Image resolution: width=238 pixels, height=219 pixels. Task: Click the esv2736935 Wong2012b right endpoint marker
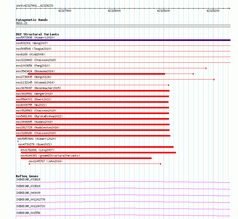[214, 80]
